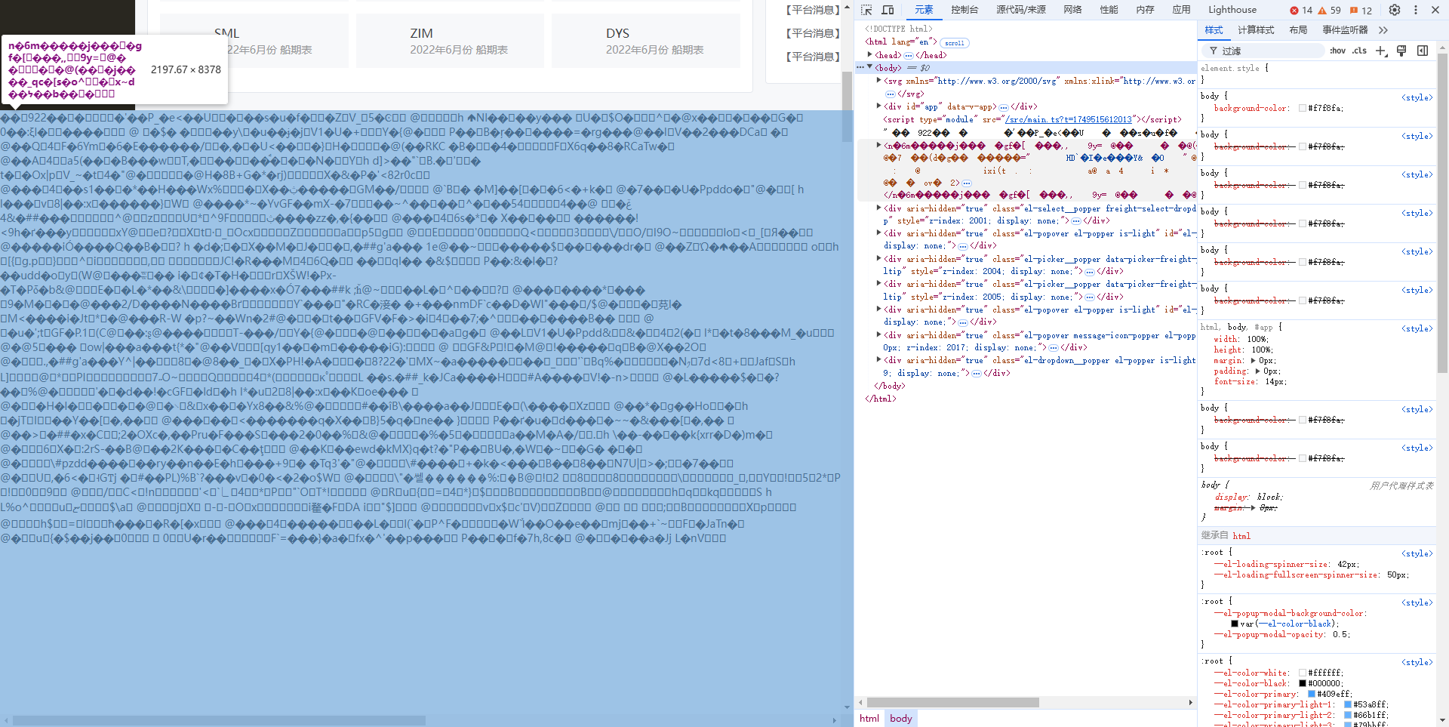This screenshot has width=1449, height=727.
Task: Add a new style rule
Action: click(1381, 51)
